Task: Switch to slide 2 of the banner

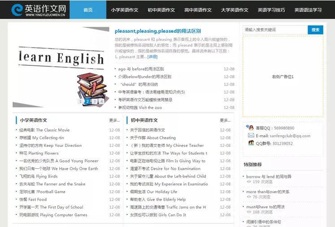Action: [x=87, y=101]
